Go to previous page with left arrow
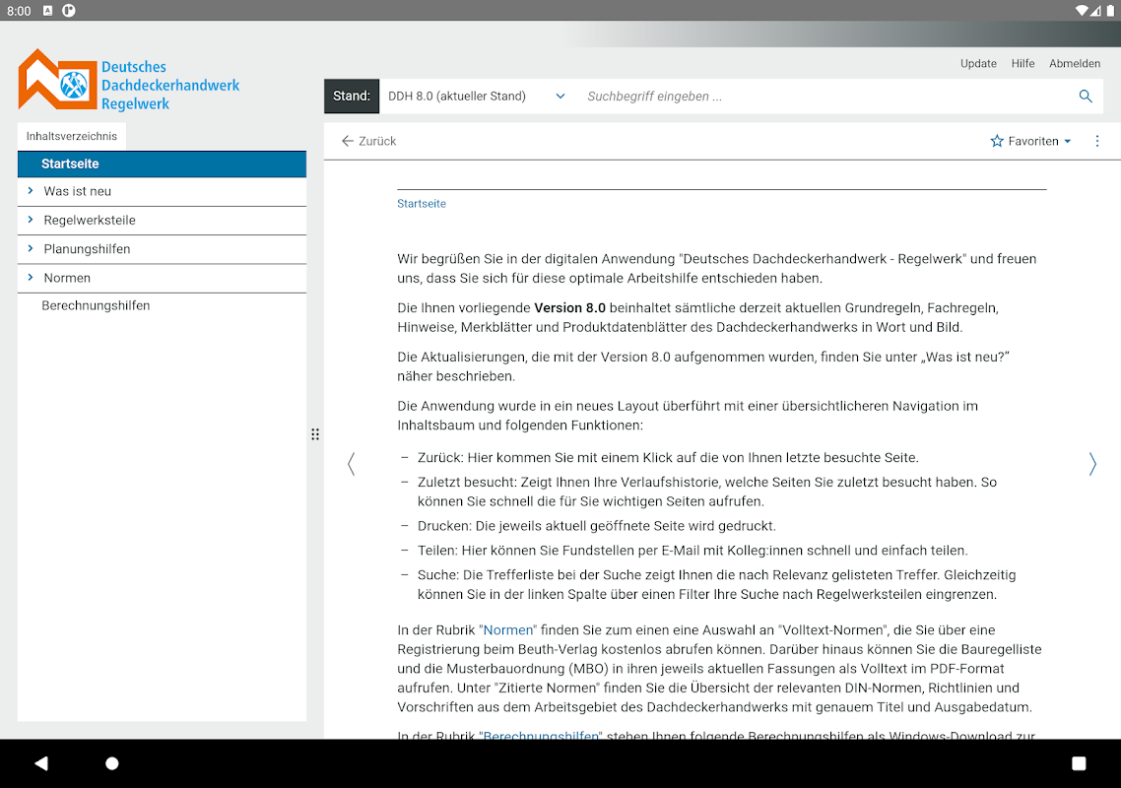Viewport: 1121px width, 788px height. pos(351,464)
